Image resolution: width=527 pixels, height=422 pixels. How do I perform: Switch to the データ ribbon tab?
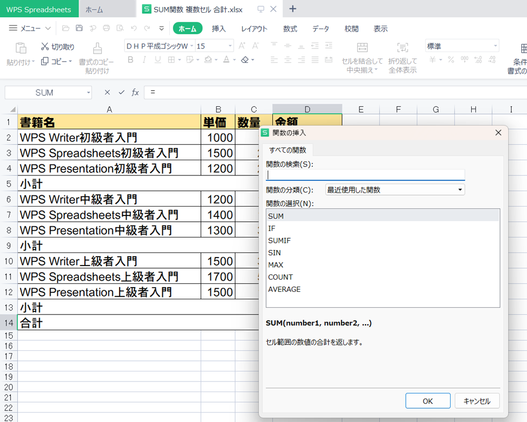(x=320, y=28)
